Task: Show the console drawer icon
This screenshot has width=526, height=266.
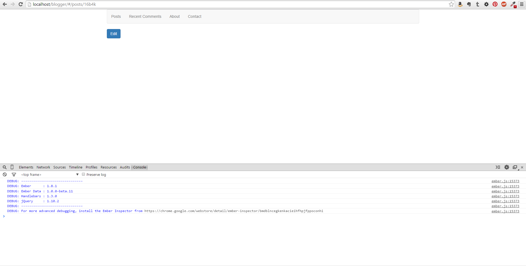Action: [498, 167]
